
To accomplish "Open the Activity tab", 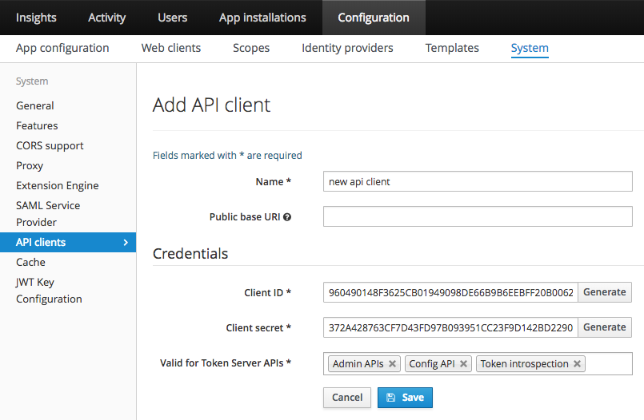I will click(x=106, y=18).
